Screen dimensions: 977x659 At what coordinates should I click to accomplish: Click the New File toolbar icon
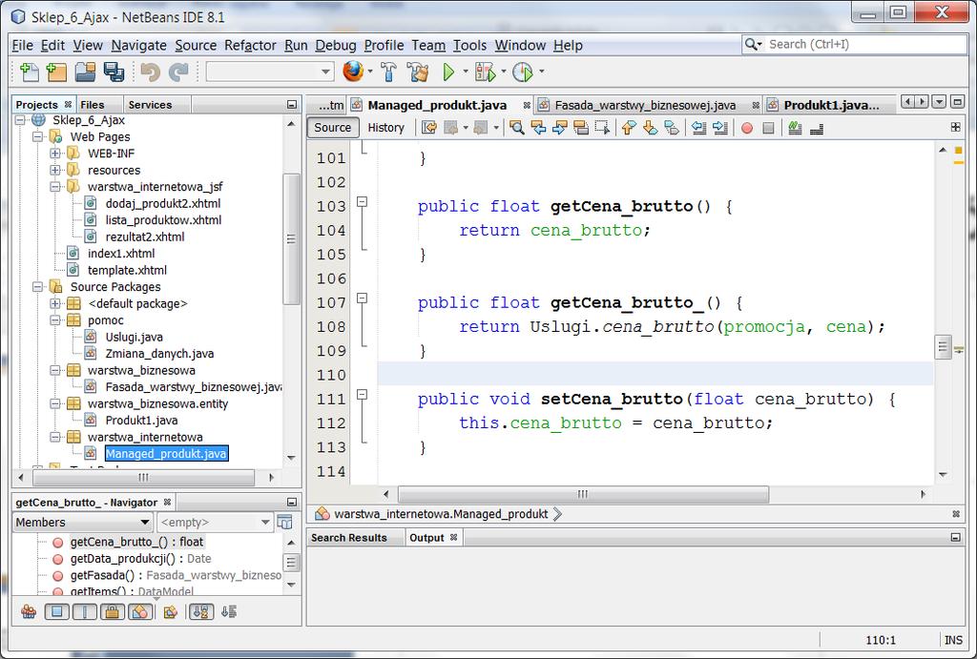click(x=29, y=72)
